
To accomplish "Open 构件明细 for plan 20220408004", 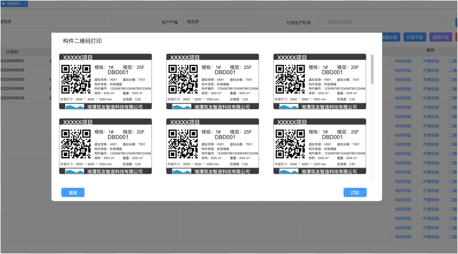I will click(x=403, y=89).
